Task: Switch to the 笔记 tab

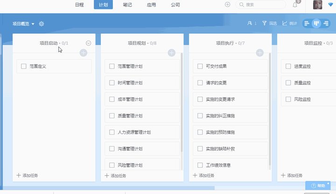Action: click(x=127, y=5)
